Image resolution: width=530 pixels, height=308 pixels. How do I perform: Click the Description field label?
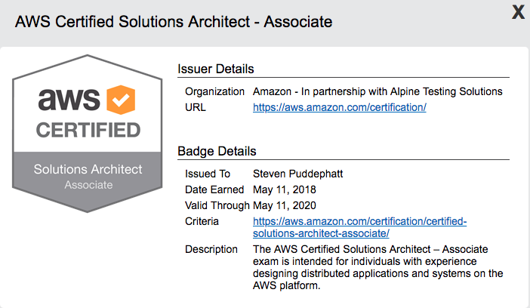click(x=211, y=249)
